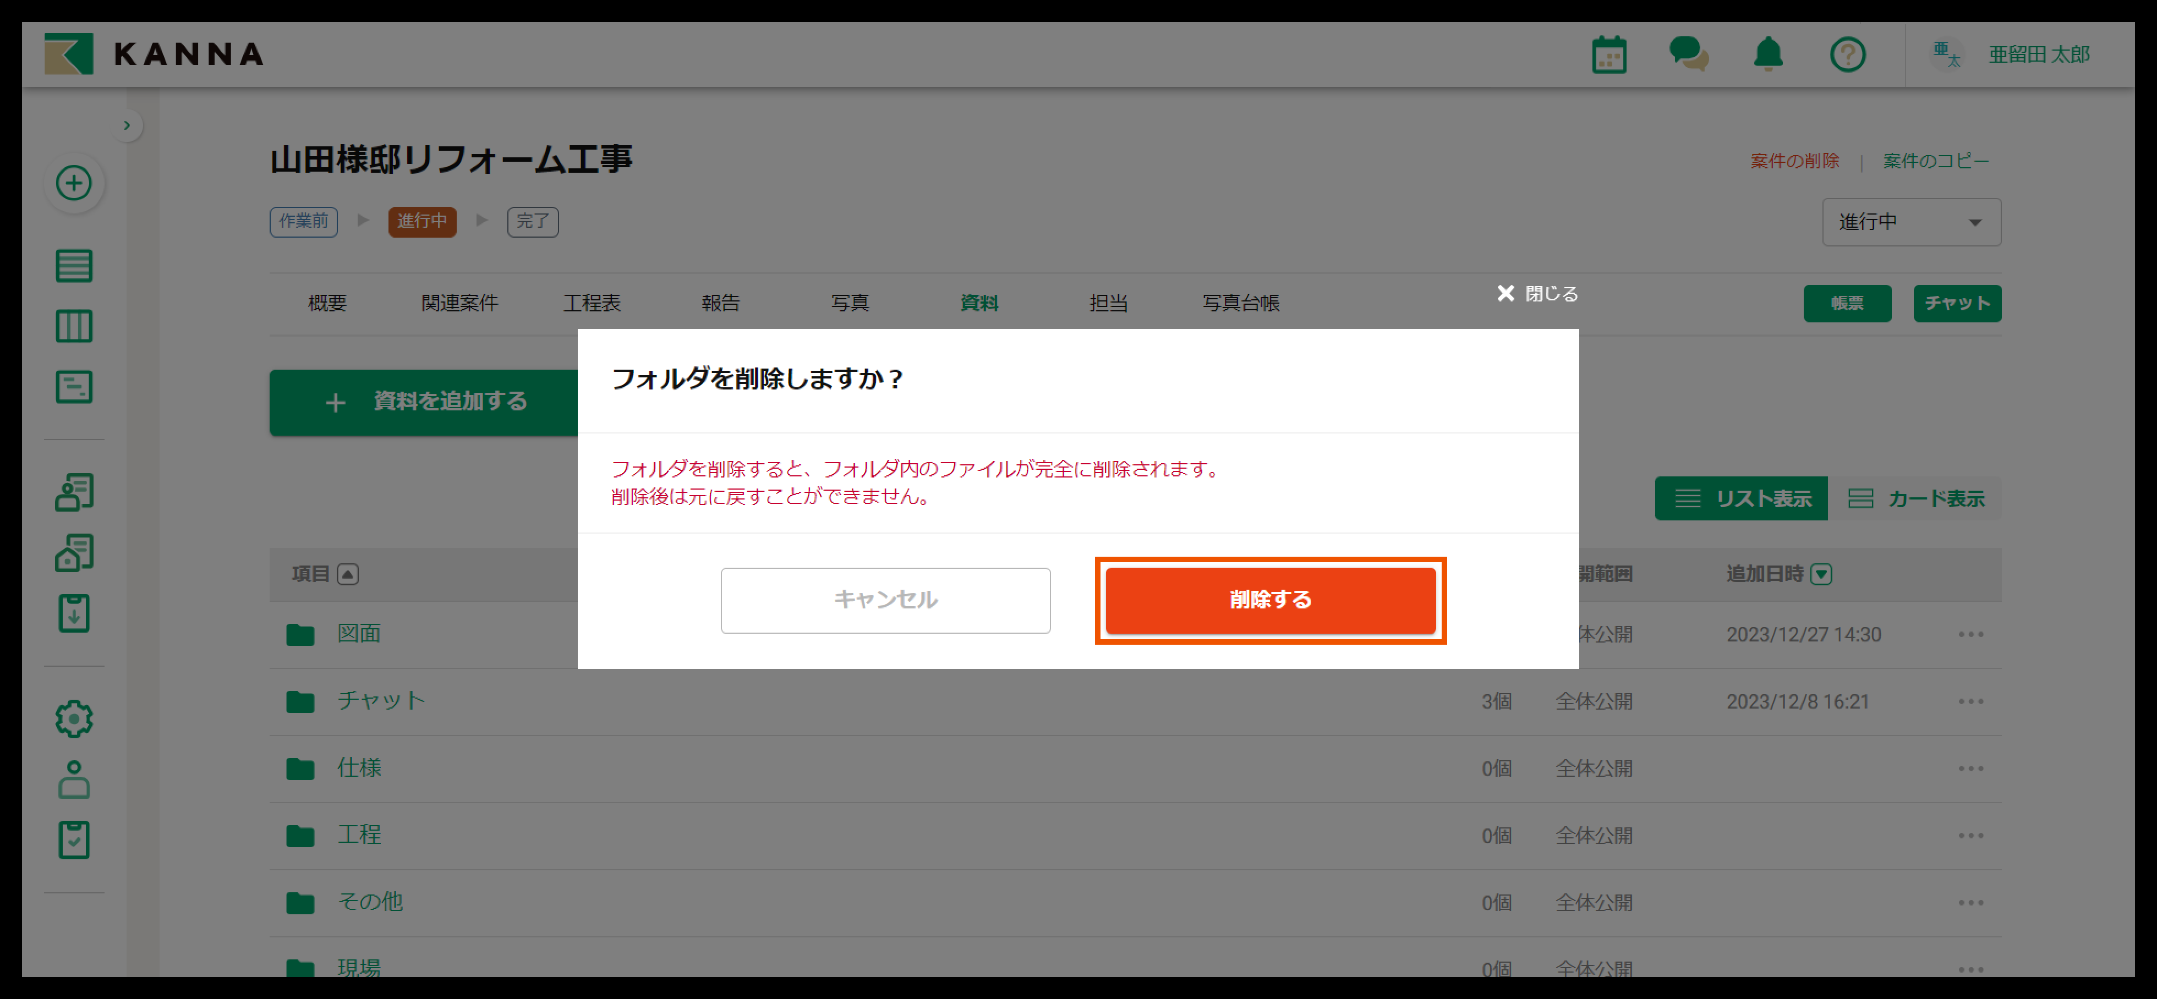The height and width of the screenshot is (999, 2157).
Task: Open the 工程表 tab
Action: click(x=591, y=303)
